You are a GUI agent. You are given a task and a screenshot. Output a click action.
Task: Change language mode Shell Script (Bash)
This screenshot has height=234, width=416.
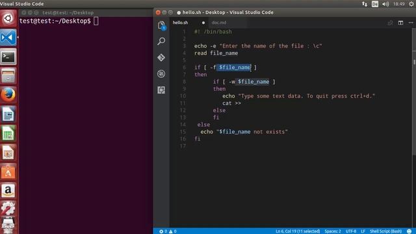[385, 231]
